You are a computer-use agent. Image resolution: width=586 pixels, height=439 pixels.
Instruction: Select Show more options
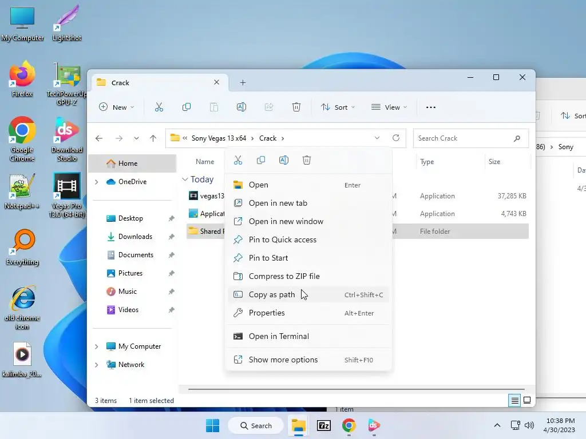pyautogui.click(x=308, y=360)
